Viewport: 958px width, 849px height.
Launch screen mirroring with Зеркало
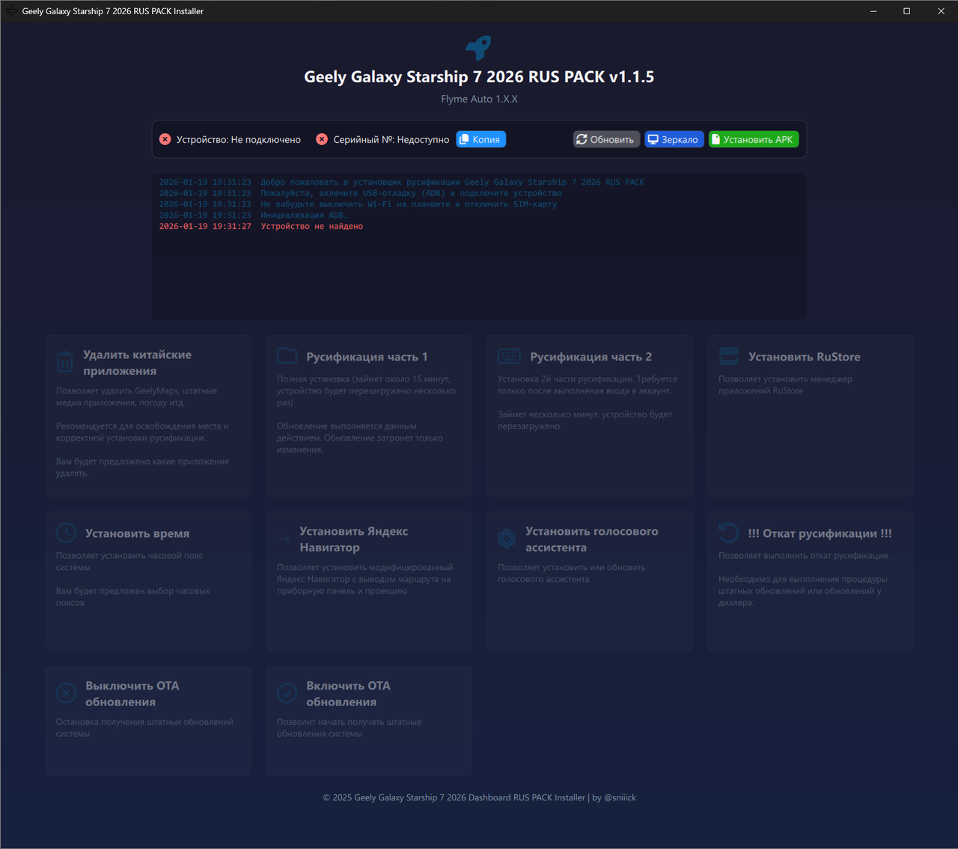click(x=674, y=139)
